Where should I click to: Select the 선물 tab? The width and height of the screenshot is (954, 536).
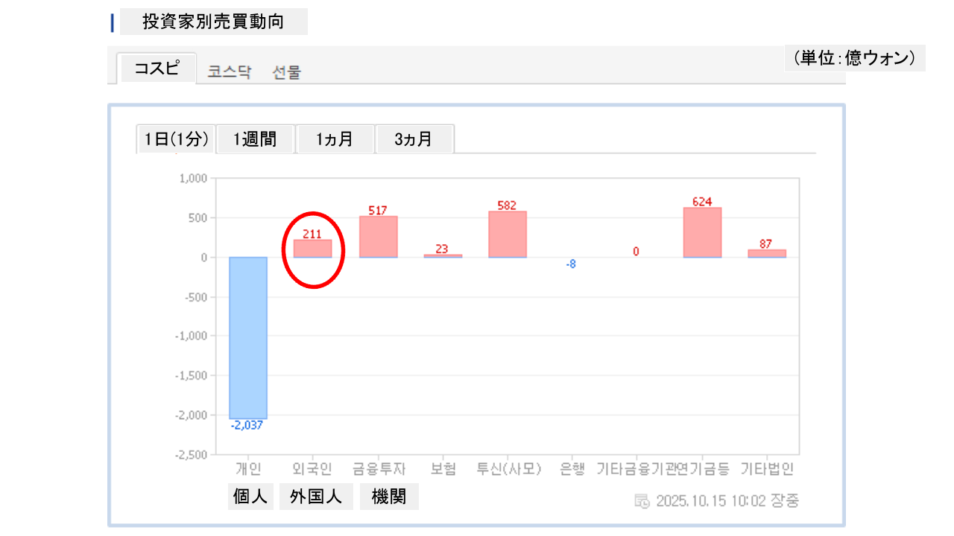pyautogui.click(x=287, y=72)
